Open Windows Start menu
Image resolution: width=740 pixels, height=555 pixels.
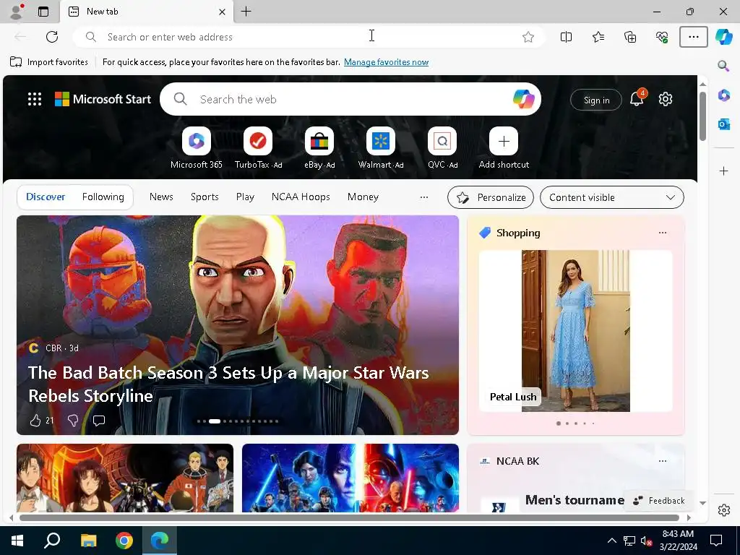(17, 541)
